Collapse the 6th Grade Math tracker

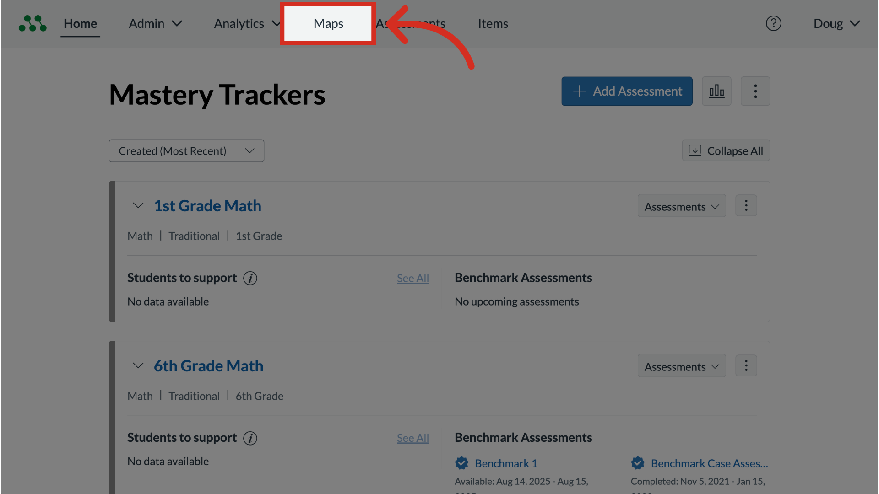click(x=138, y=366)
